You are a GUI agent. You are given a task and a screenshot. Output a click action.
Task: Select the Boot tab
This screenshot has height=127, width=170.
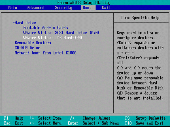coord(87,8)
